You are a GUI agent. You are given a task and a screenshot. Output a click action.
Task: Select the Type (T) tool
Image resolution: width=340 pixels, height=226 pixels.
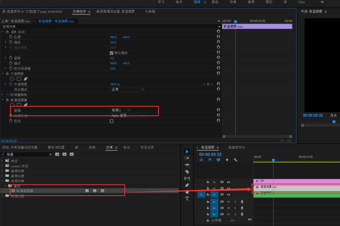click(x=187, y=199)
